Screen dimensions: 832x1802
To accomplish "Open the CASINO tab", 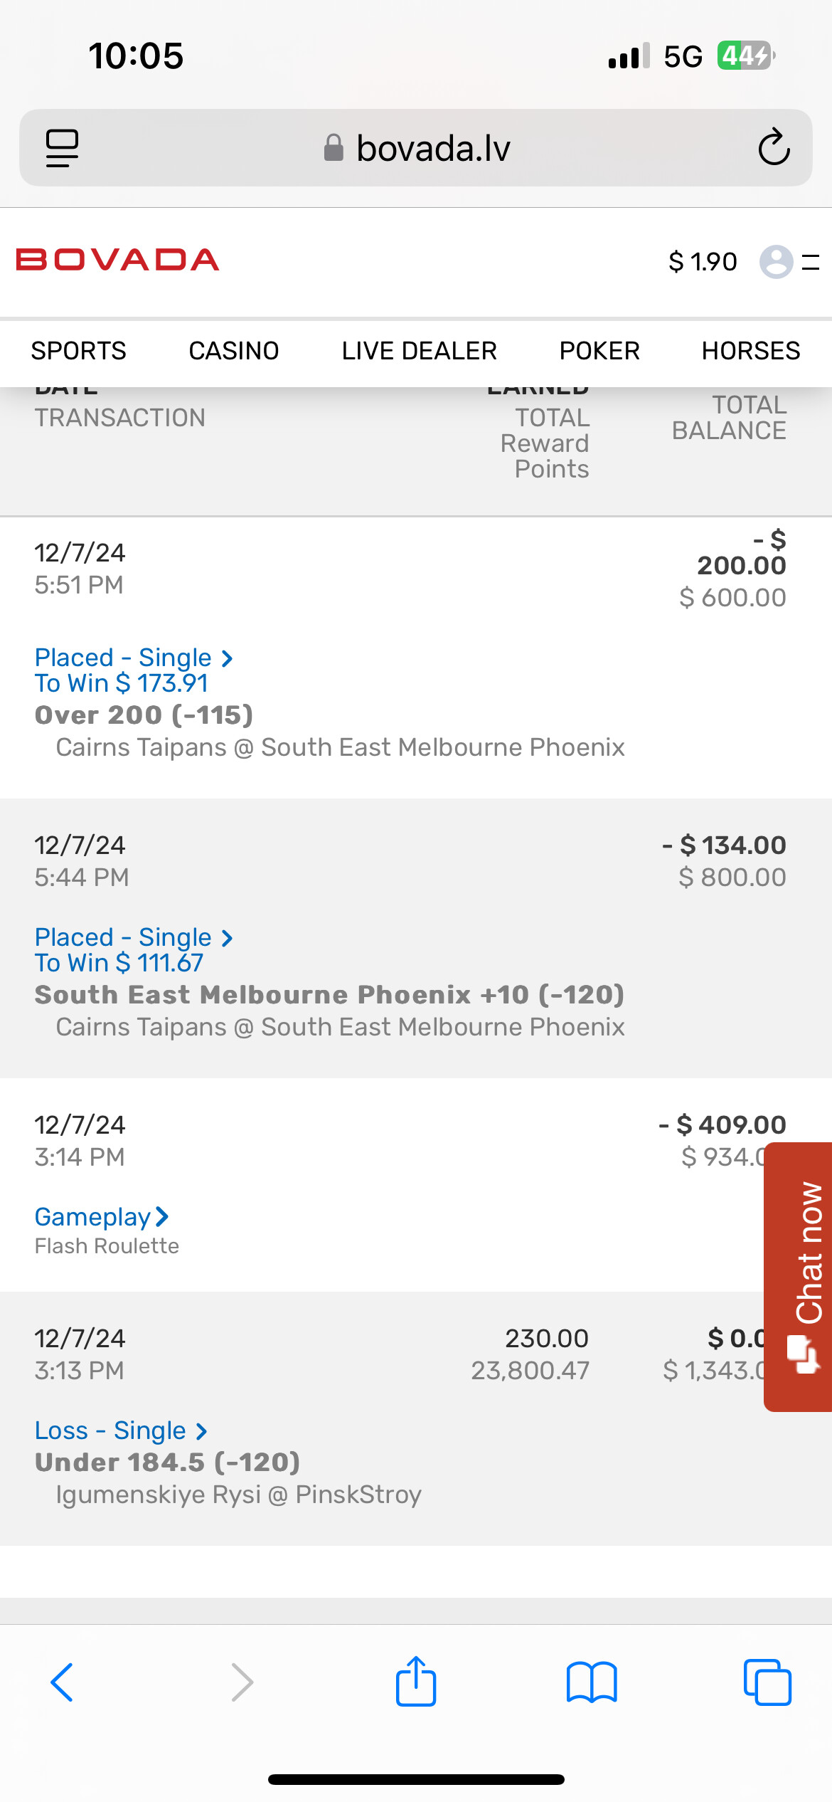I will 233,351.
